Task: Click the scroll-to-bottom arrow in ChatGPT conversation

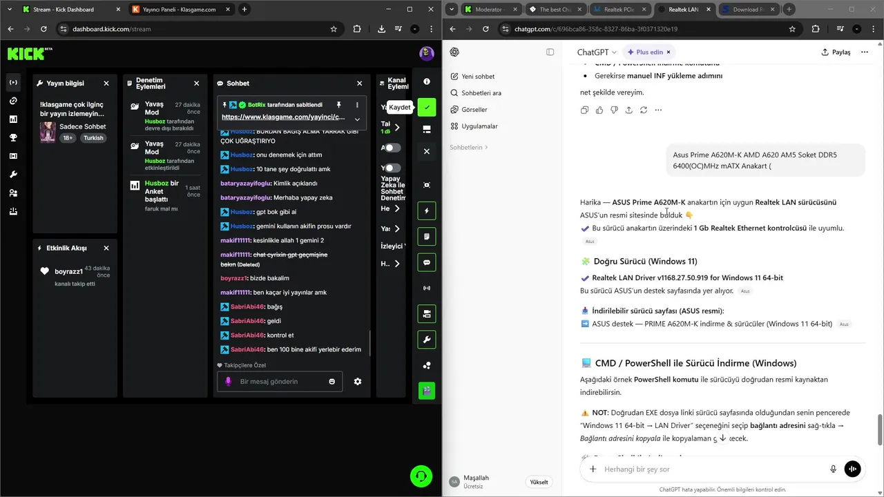Action: (723, 438)
